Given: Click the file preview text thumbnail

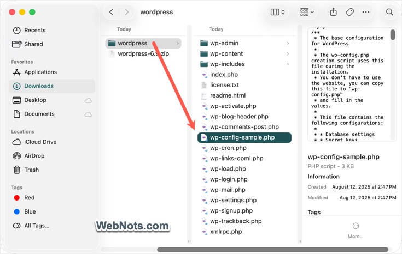Looking at the screenshot, I should click(352, 84).
